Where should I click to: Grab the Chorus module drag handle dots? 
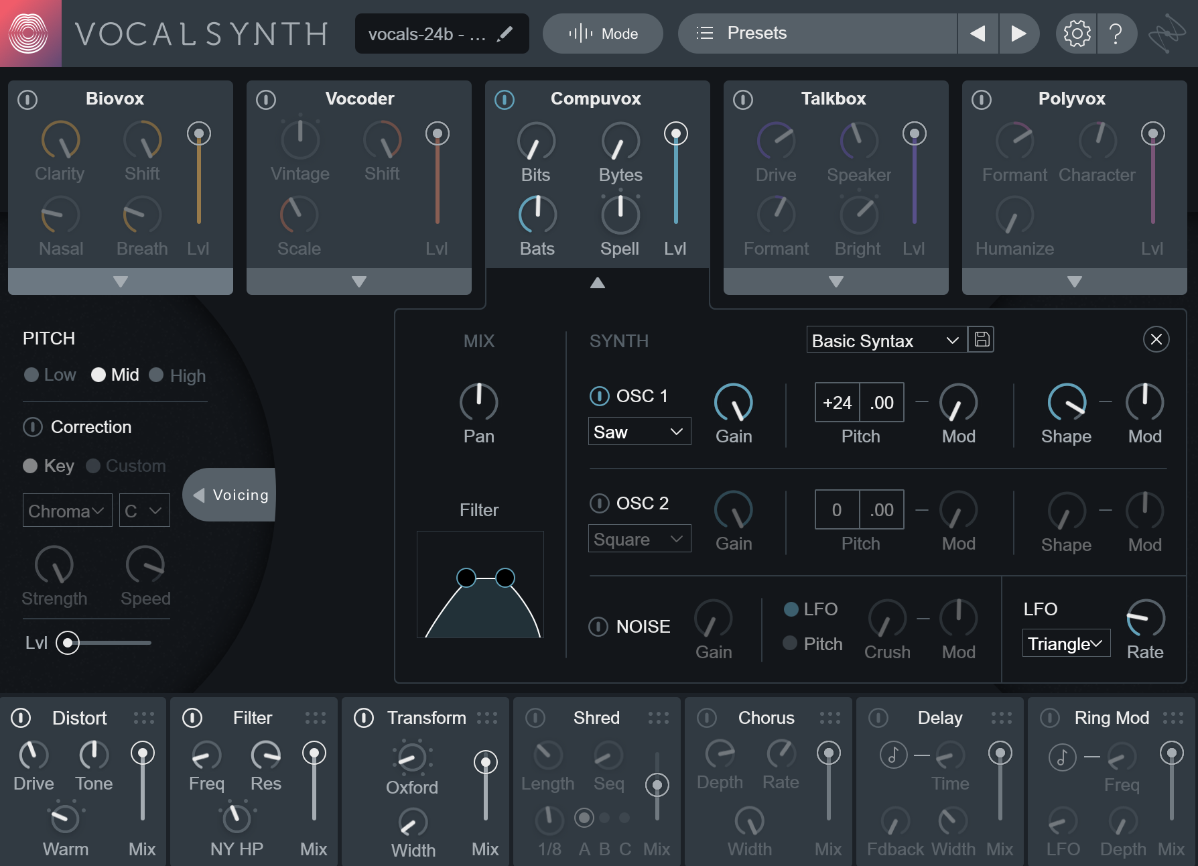coord(830,718)
